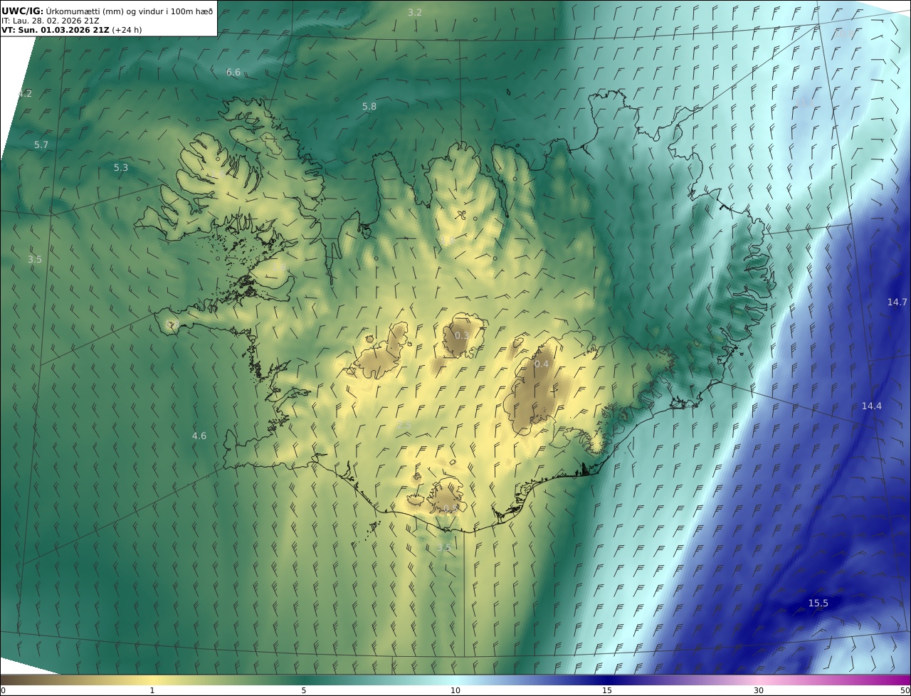Click the 14.7 value label
This screenshot has width=911, height=696.
click(897, 302)
